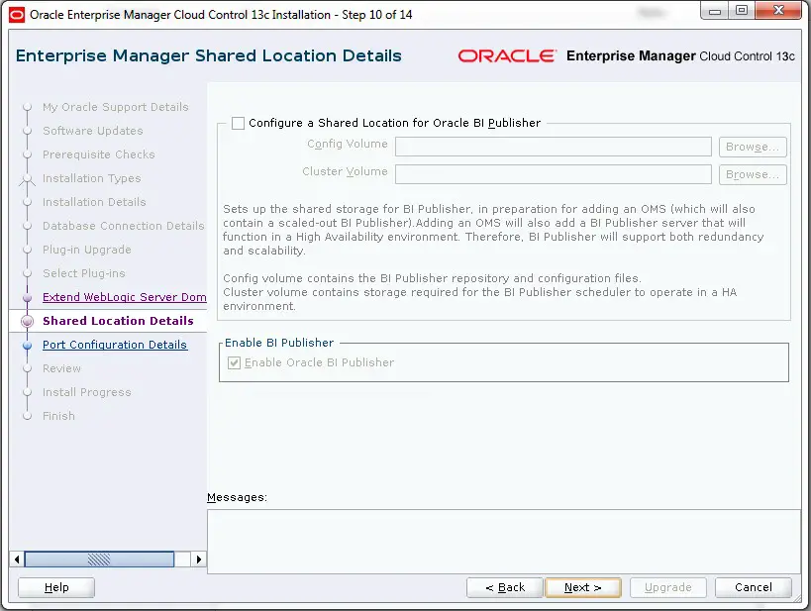Viewport: 811px width, 611px height.
Task: Open Port Configuration Details step link
Action: (x=114, y=345)
